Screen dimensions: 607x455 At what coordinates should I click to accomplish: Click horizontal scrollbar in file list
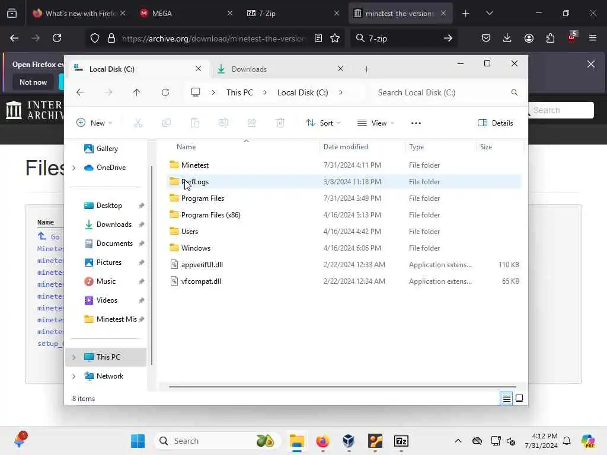pyautogui.click(x=342, y=386)
